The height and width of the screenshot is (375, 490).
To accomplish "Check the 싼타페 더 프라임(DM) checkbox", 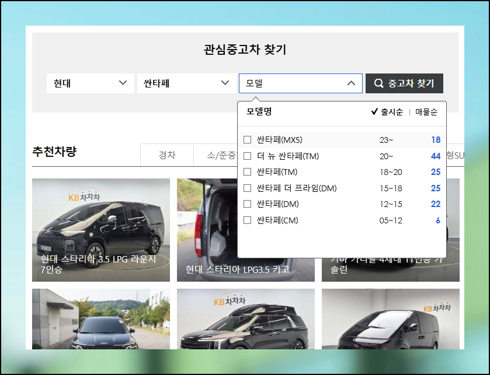I will (247, 188).
